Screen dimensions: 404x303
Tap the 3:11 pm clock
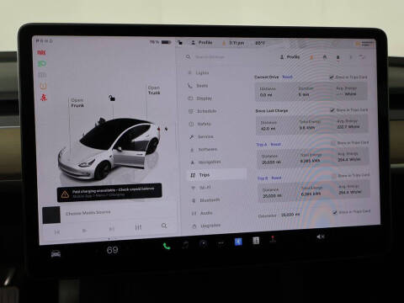237,43
